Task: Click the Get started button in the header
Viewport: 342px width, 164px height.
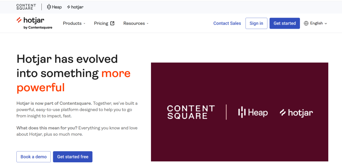Action: [x=285, y=23]
